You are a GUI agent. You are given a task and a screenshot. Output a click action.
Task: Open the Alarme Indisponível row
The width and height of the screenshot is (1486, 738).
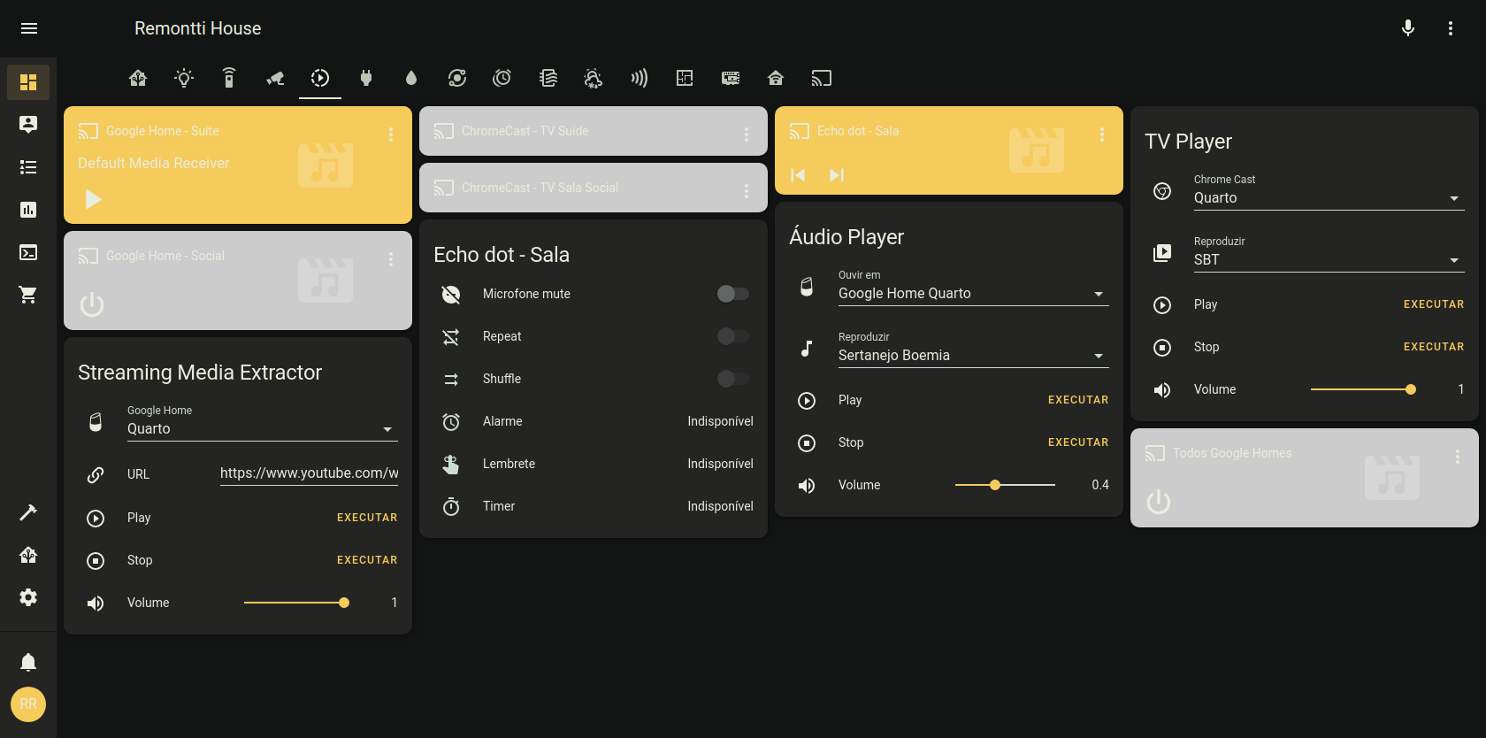[x=594, y=421]
